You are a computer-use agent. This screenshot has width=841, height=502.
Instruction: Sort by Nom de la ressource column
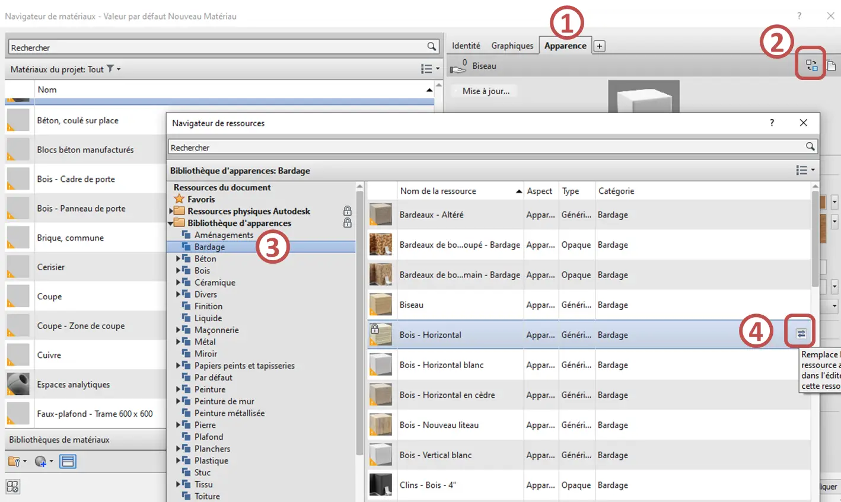click(460, 191)
